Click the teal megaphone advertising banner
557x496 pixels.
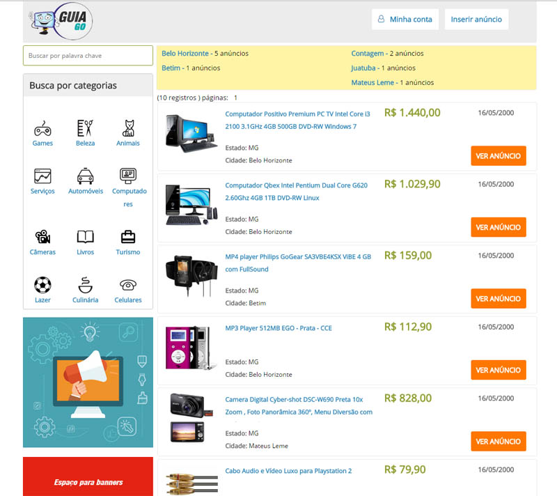point(88,382)
